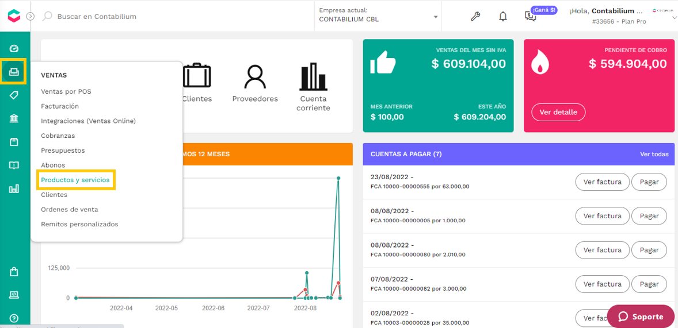
Task: Click the Contabilium logo icon
Action: click(13, 16)
